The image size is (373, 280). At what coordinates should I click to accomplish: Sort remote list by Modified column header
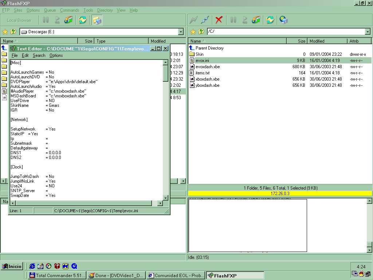pyautogui.click(x=327, y=41)
